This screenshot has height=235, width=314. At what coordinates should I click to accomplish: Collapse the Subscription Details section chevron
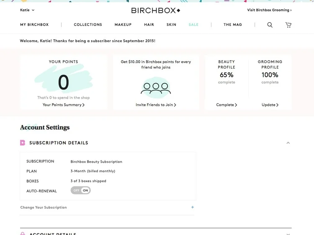pos(288,143)
